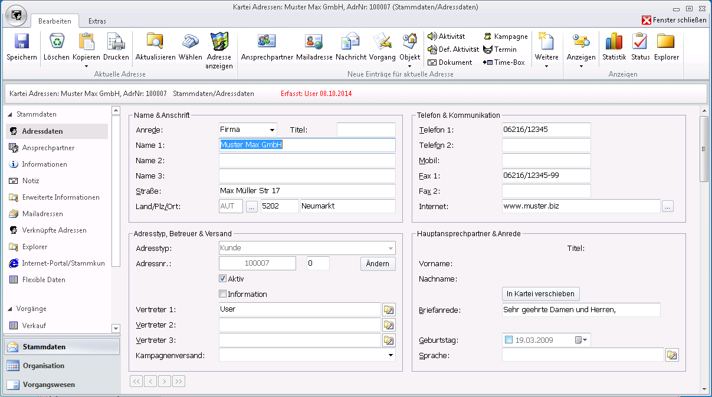This screenshot has width=712, height=397.
Task: Create a new Vorgang entry
Action: click(x=382, y=47)
